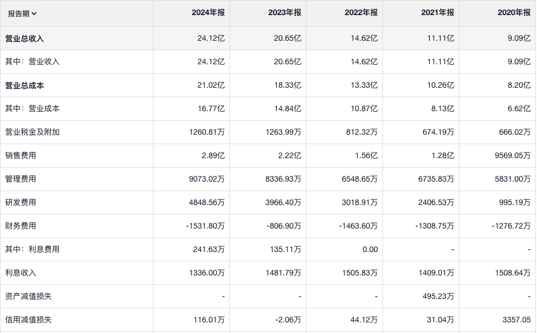Screen dimensions: 537x333
Task: Select the 营业总成本 row label
Action: click(x=25, y=85)
